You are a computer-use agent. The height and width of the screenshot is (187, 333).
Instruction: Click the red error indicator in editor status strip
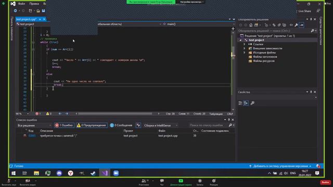pyautogui.click(x=38, y=114)
